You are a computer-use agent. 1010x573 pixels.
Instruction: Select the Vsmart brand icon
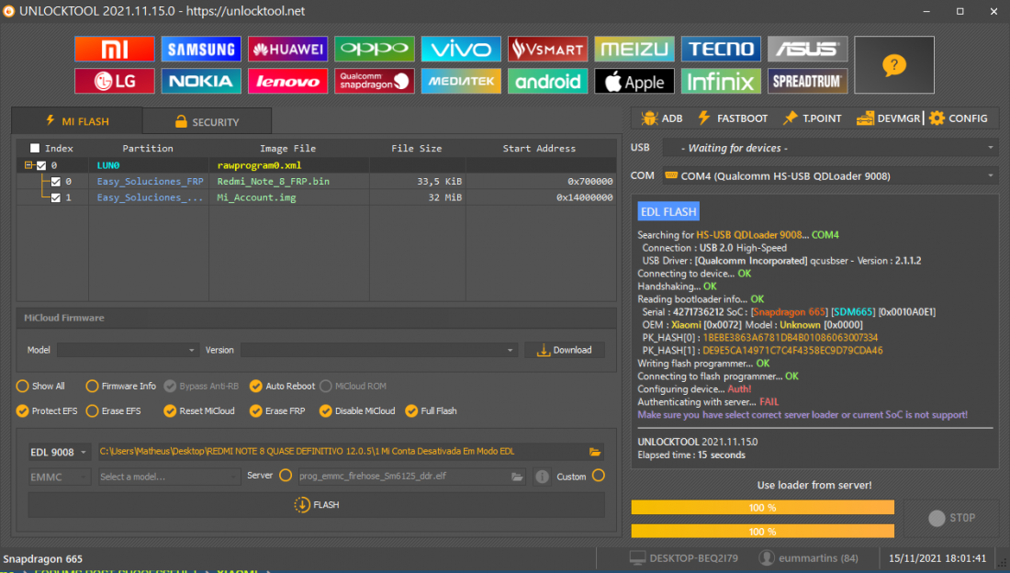(547, 49)
